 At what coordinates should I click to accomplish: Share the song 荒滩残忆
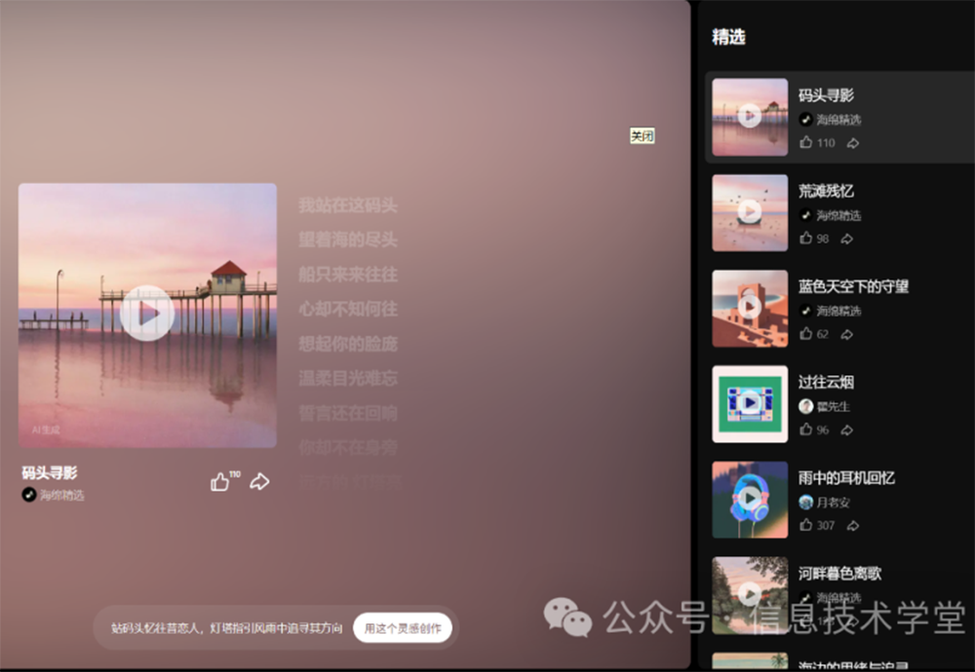pyautogui.click(x=846, y=239)
